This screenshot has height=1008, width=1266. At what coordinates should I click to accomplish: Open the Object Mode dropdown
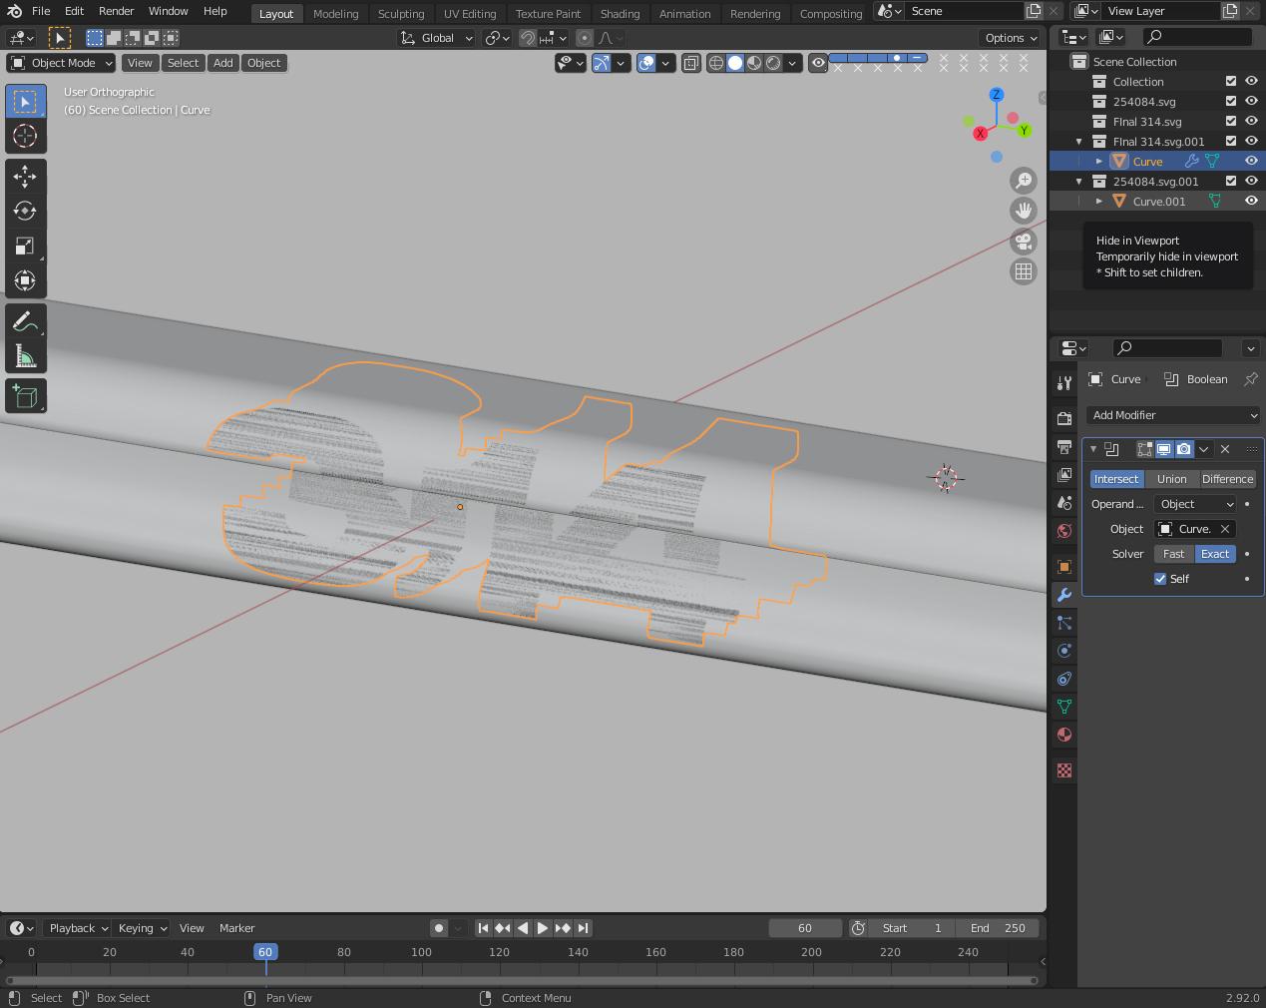62,63
